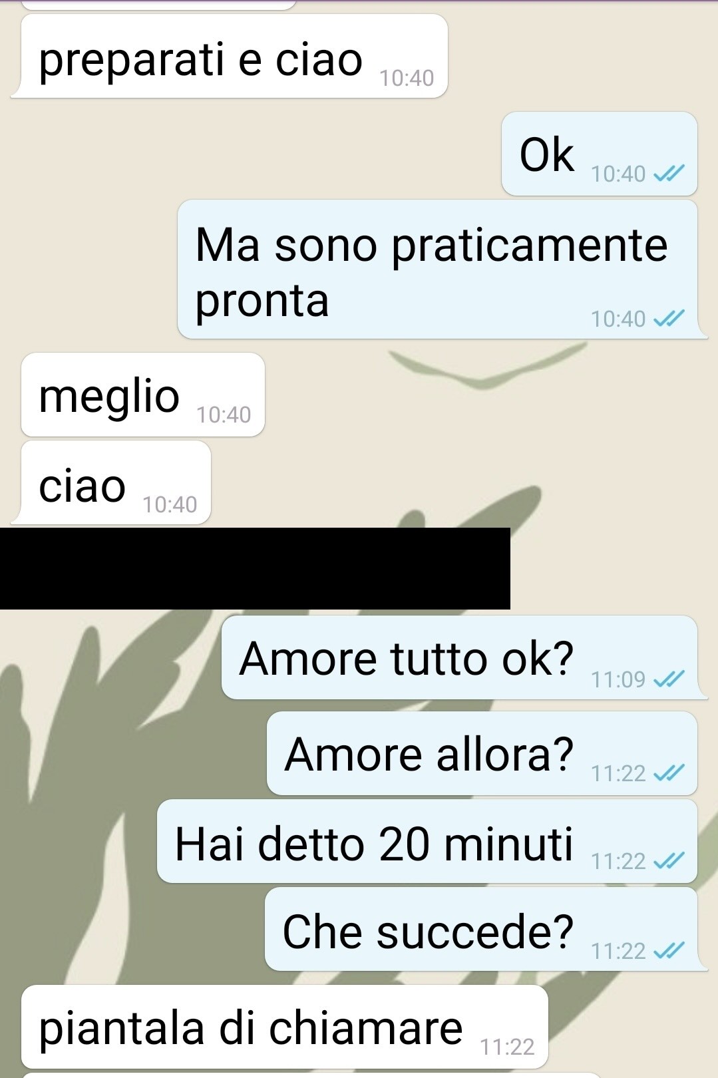The height and width of the screenshot is (1078, 718).
Task: Select the 'Amore tutto ok?' message
Action: (x=464, y=657)
